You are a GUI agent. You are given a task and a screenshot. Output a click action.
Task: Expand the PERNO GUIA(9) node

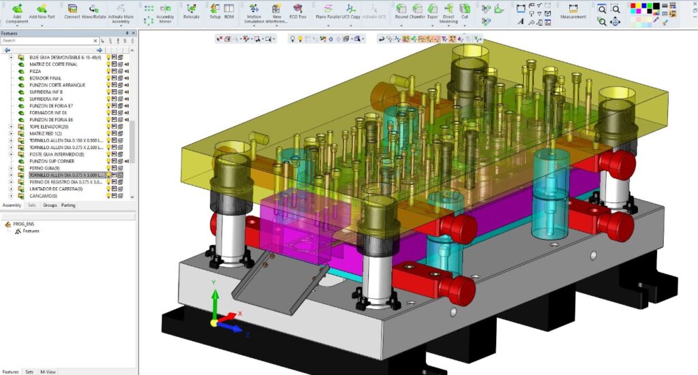coord(11,168)
